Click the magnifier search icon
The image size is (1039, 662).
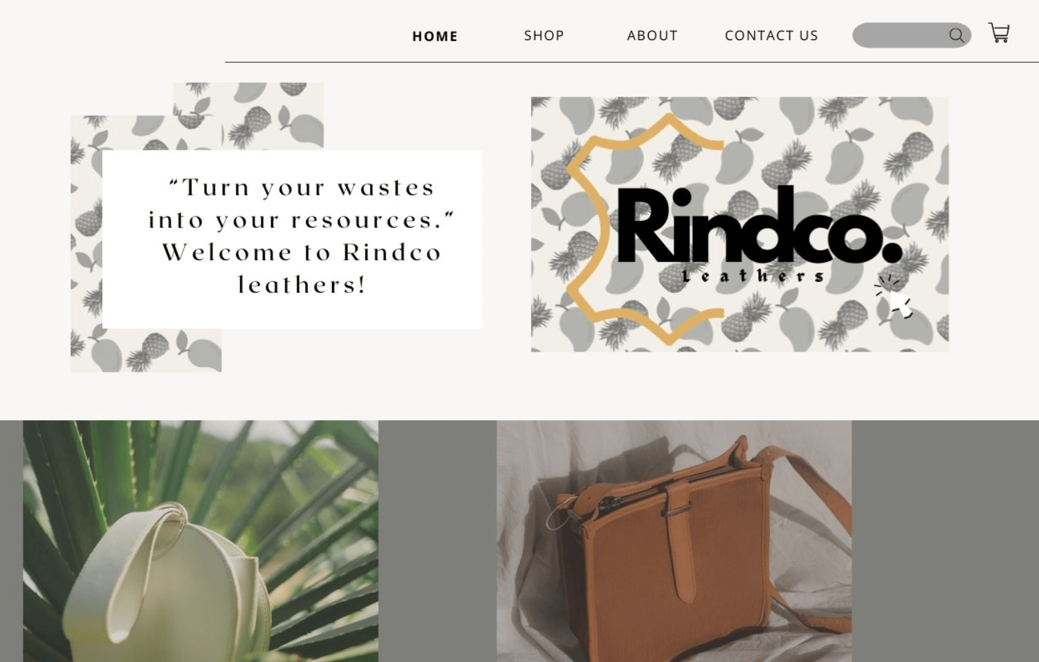(956, 35)
